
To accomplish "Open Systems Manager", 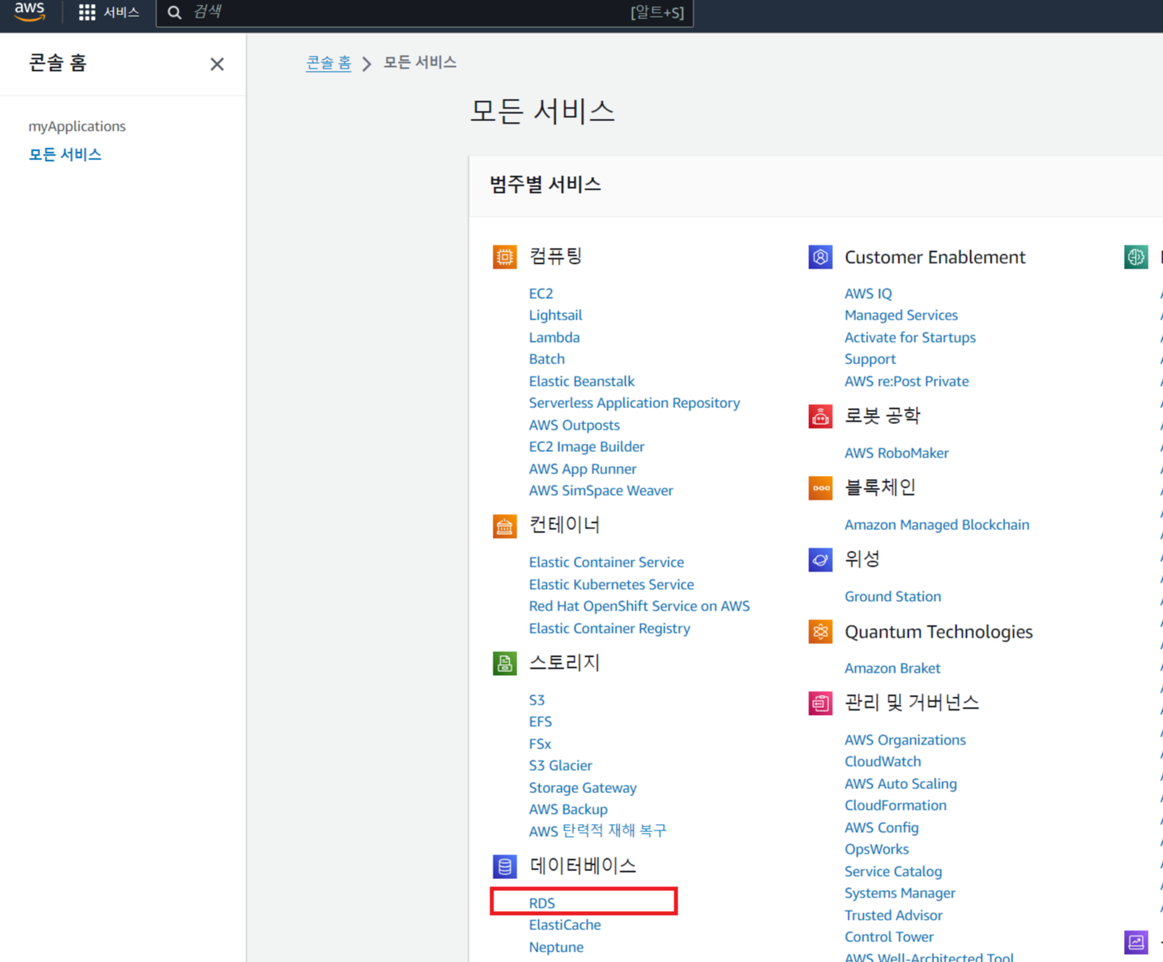I will [899, 893].
